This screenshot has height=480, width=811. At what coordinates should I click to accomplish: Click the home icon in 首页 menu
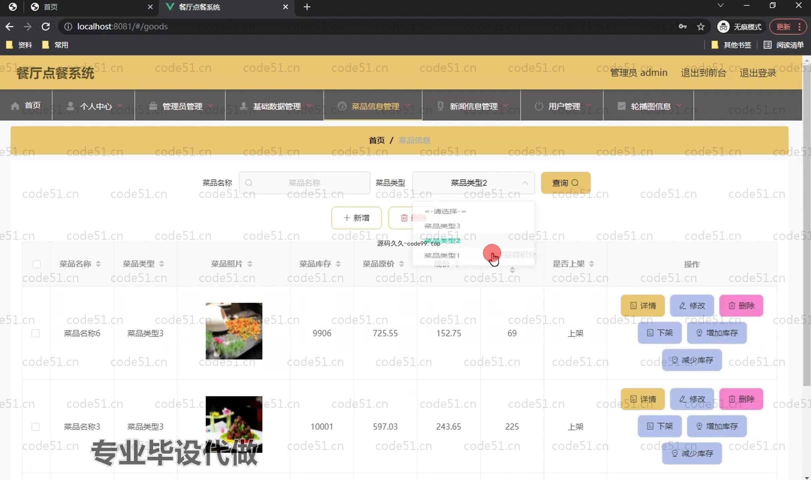pyautogui.click(x=15, y=106)
